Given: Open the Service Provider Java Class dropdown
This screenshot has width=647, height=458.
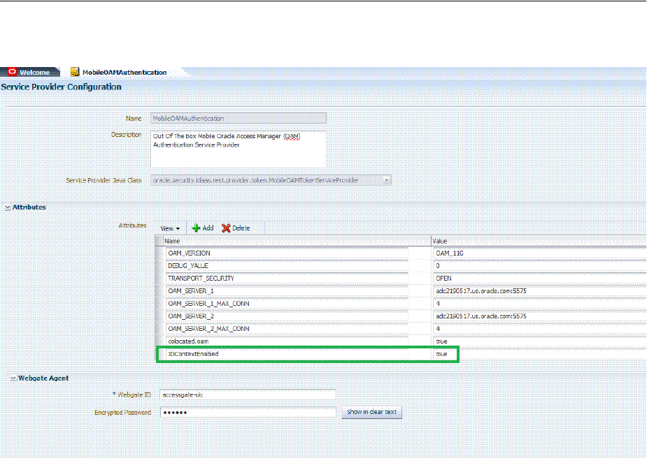Looking at the screenshot, I should point(386,180).
